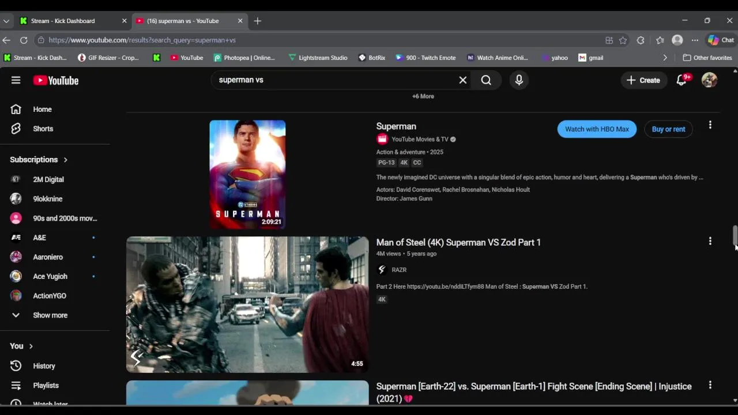The width and height of the screenshot is (738, 415).
Task: Open the RAZR channel avatar icon
Action: (x=382, y=270)
